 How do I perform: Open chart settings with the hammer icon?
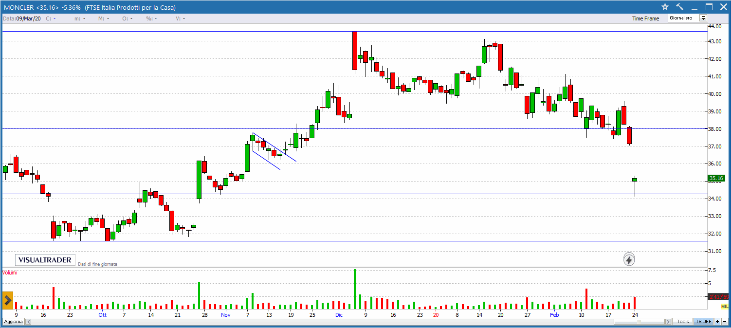point(680,7)
